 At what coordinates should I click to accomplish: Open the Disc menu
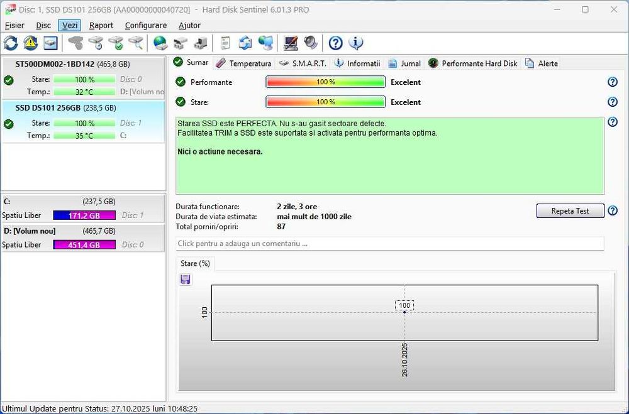[43, 25]
